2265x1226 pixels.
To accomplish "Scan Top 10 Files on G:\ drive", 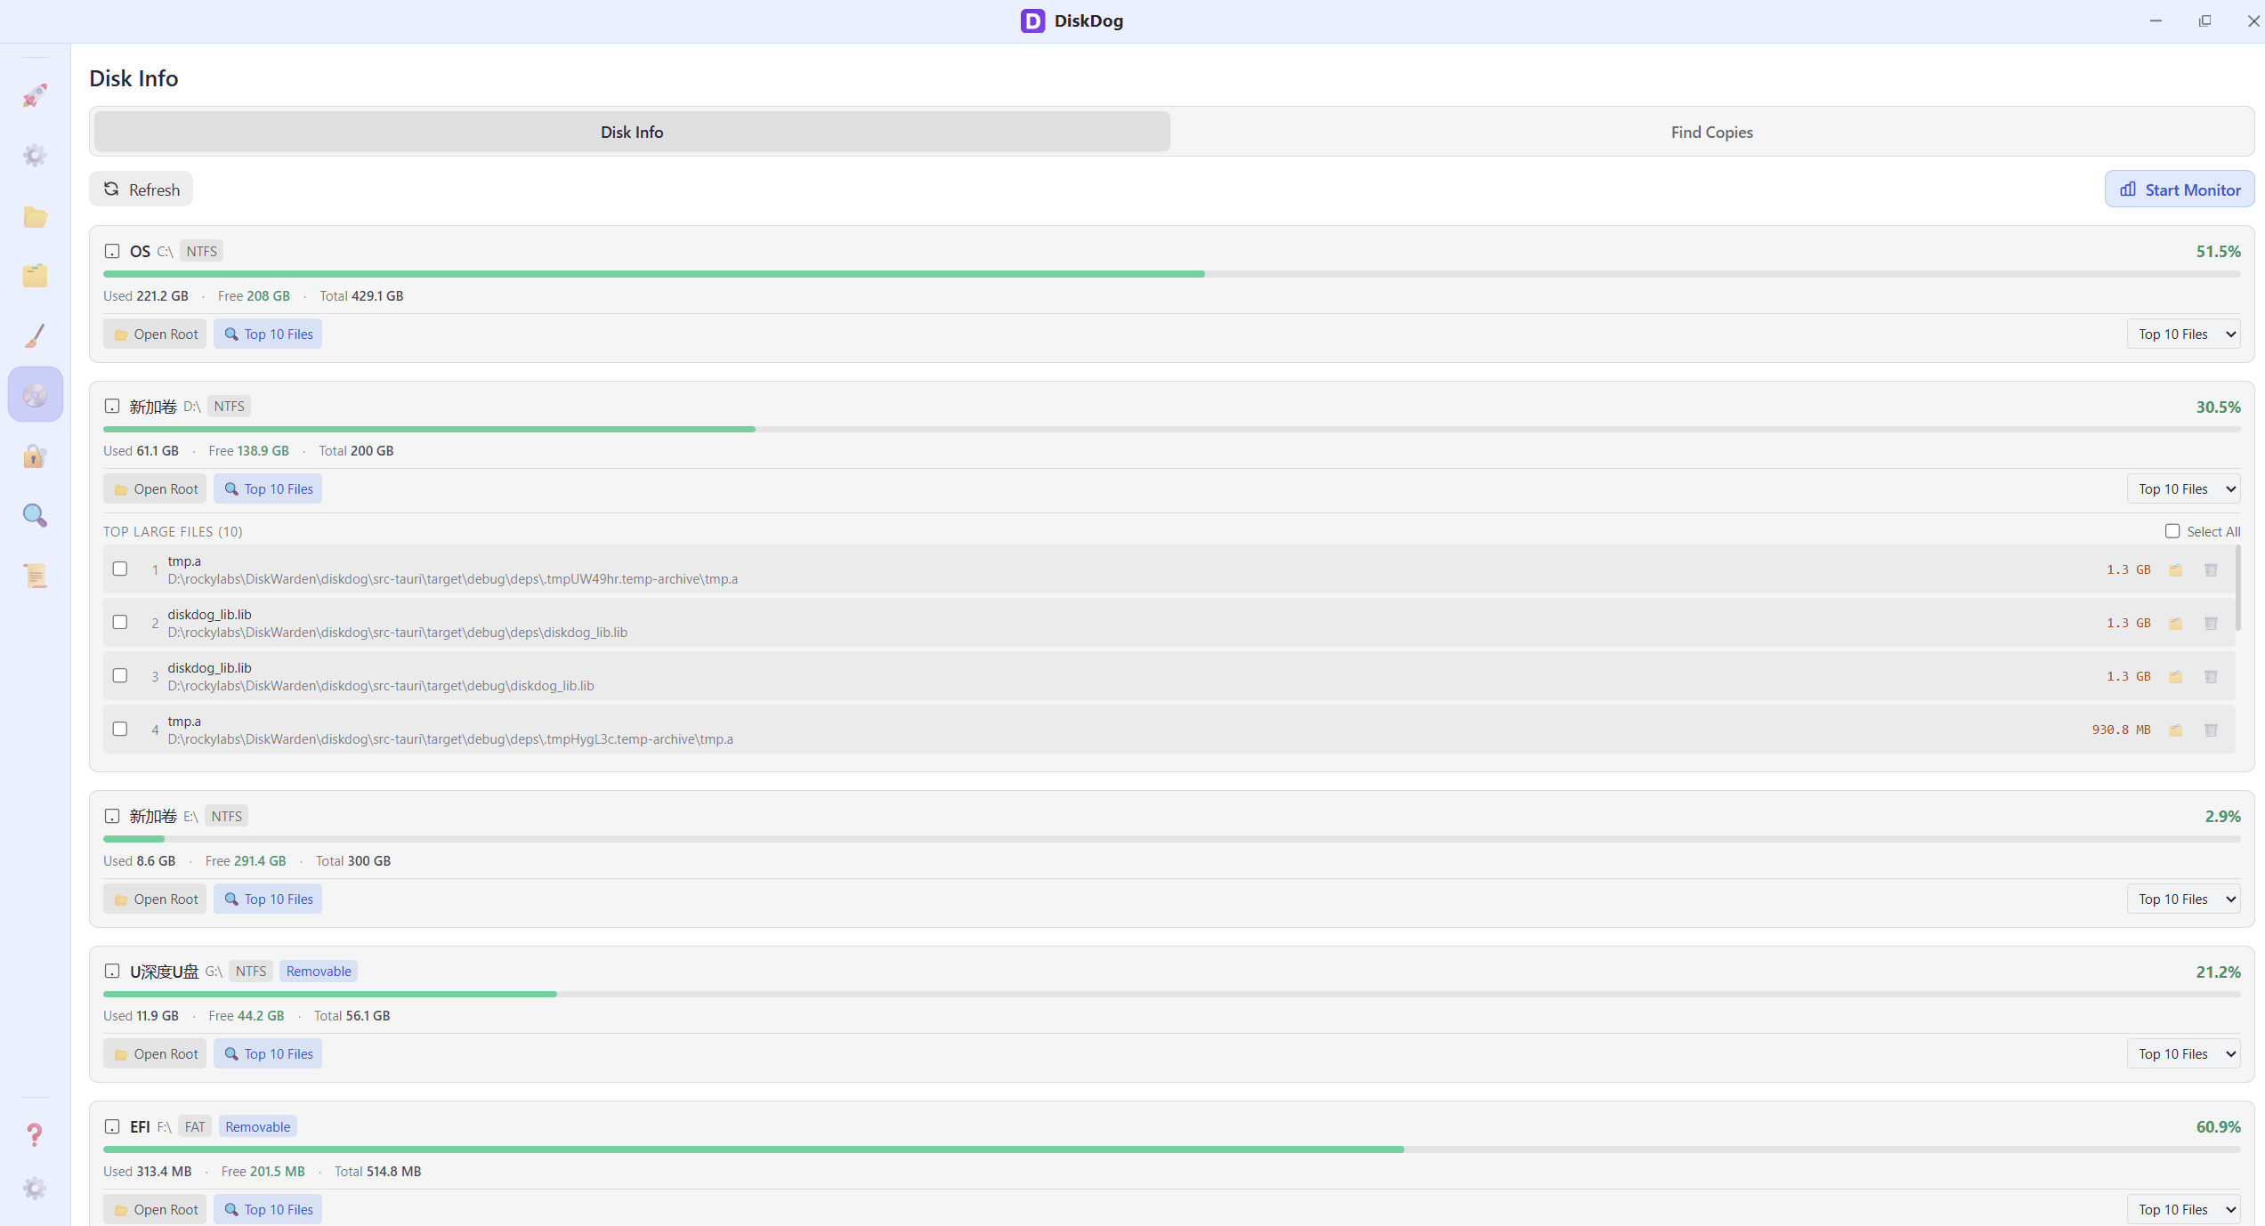I will pyautogui.click(x=268, y=1054).
